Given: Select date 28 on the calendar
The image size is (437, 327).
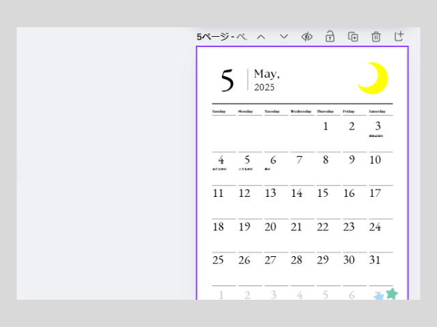Looking at the screenshot, I should [296, 260].
